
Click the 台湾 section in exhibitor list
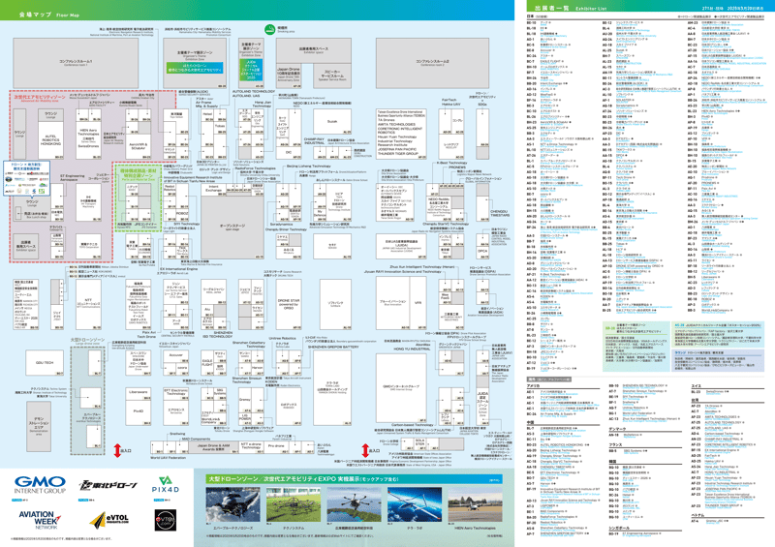coord(695,400)
